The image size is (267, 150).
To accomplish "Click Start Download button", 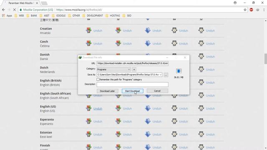I will coord(133,91).
